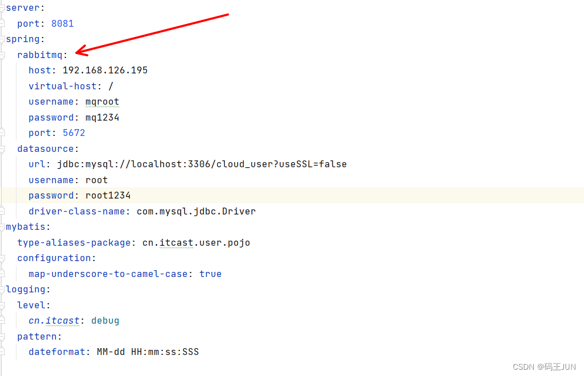The height and width of the screenshot is (376, 584).
Task: Collapse the spring section fold arrow
Action: coord(2,39)
